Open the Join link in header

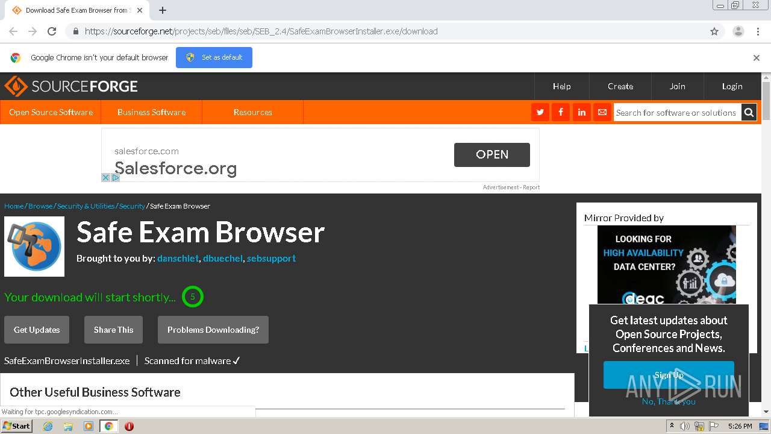pyautogui.click(x=678, y=86)
